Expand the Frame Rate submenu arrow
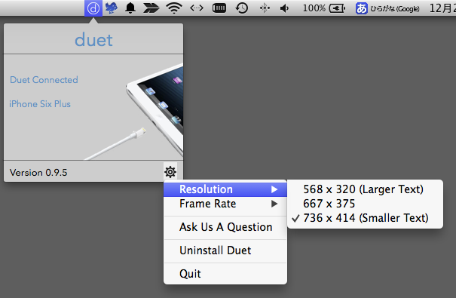Screen dimensions: 456x298 point(274,204)
